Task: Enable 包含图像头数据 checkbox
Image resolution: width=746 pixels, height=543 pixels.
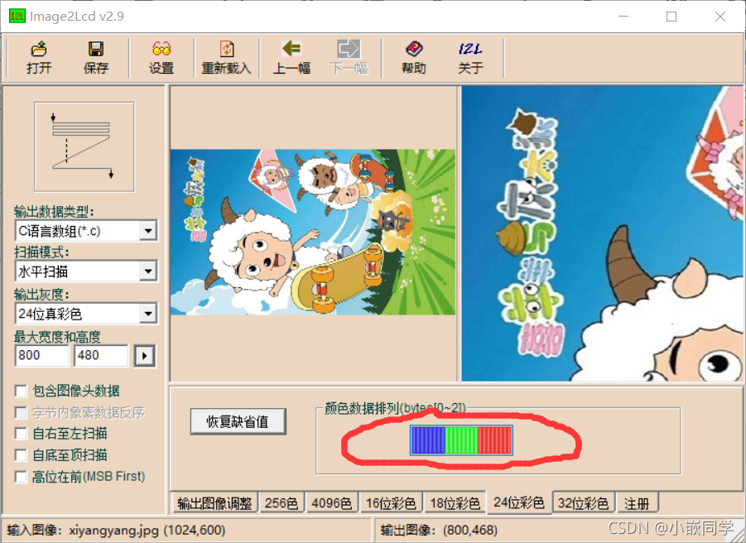Action: point(21,391)
